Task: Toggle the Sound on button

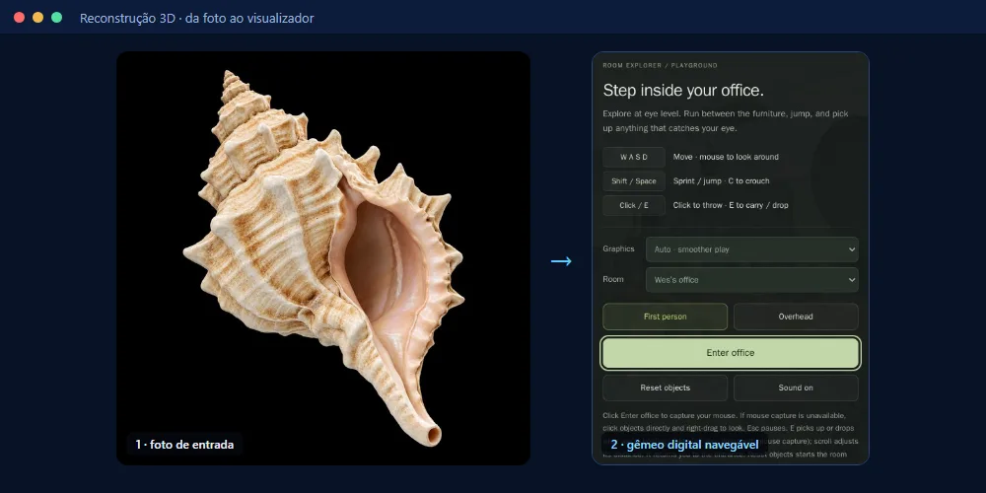Action: (x=796, y=387)
